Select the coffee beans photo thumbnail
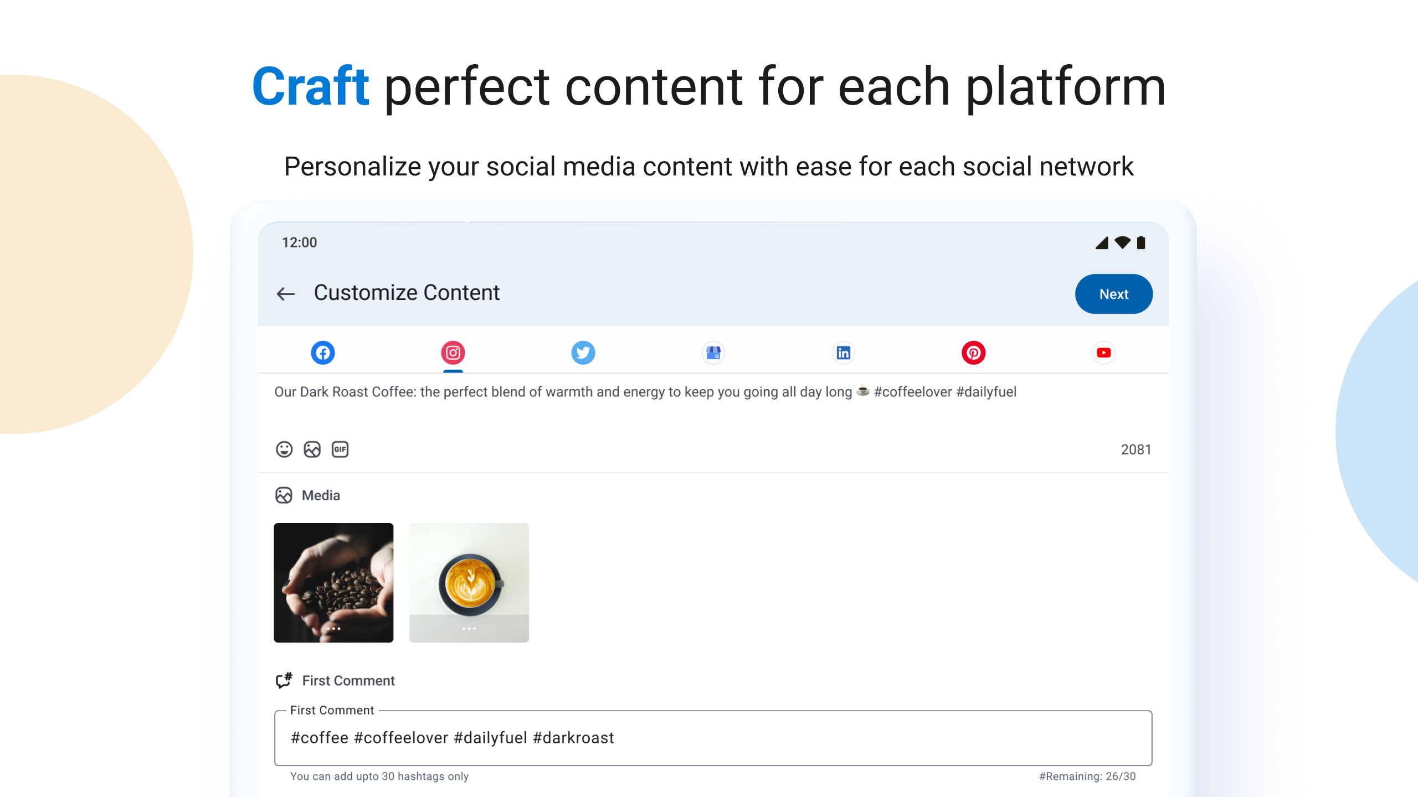 (x=333, y=582)
